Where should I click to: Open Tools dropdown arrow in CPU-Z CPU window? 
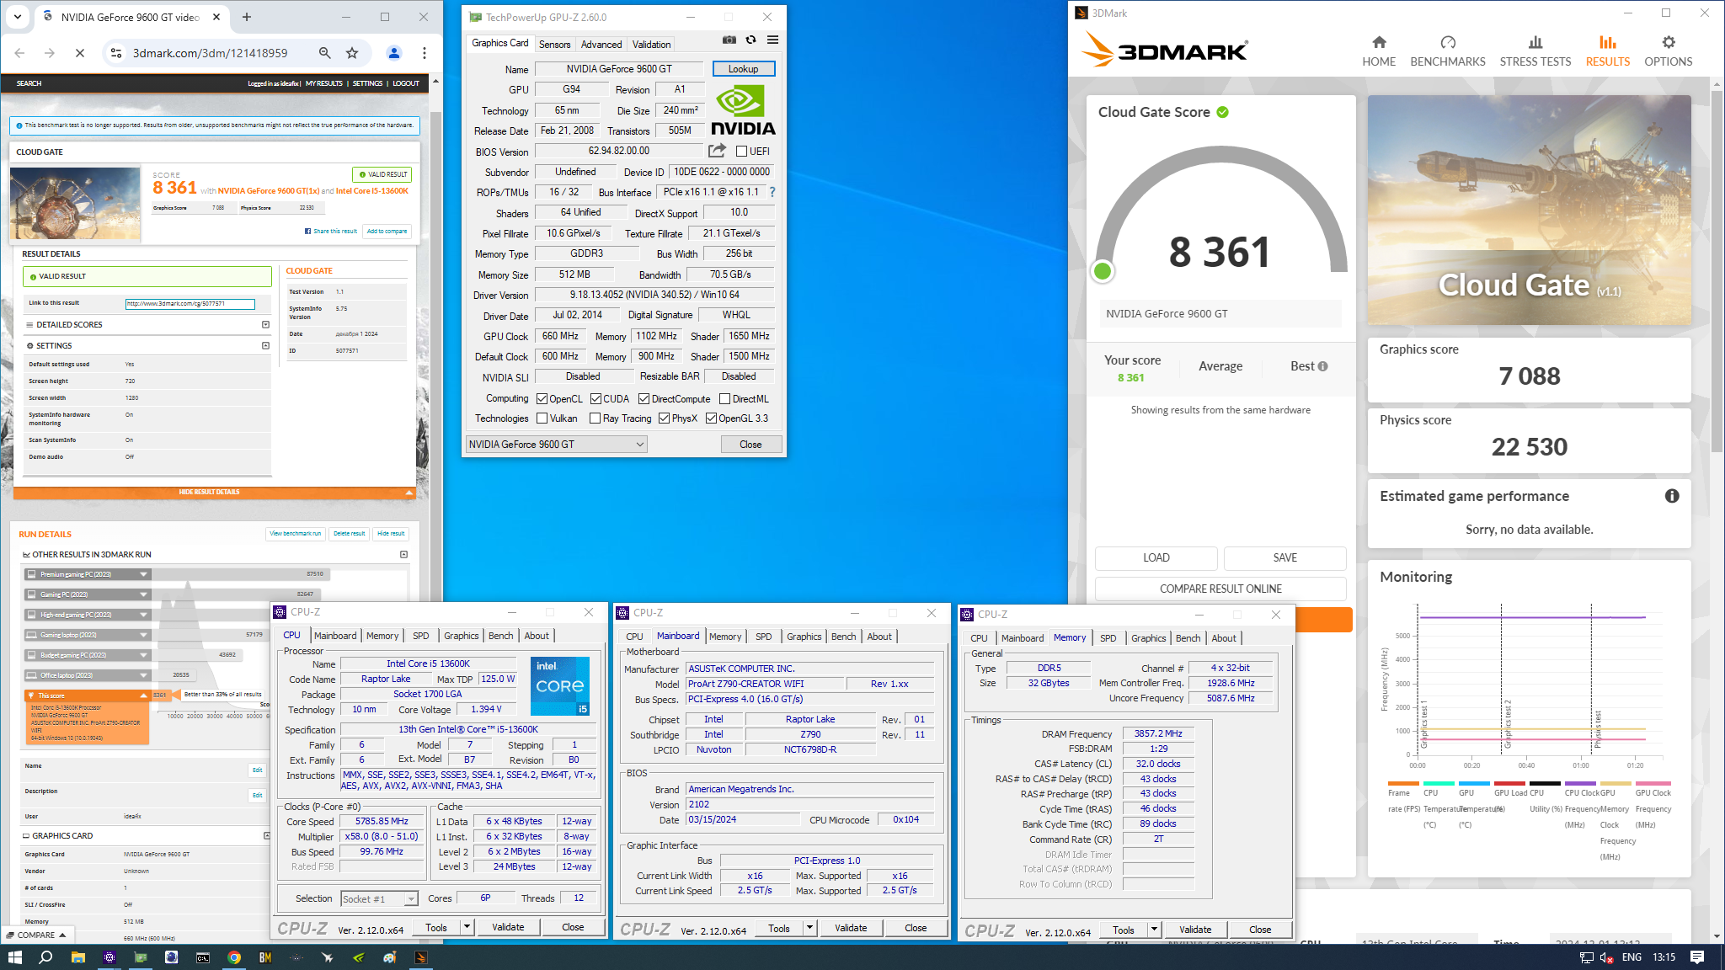[x=467, y=927]
